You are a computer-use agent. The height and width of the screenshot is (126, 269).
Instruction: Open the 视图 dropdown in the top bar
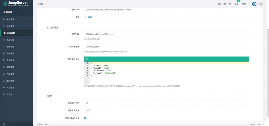click(42, 4)
